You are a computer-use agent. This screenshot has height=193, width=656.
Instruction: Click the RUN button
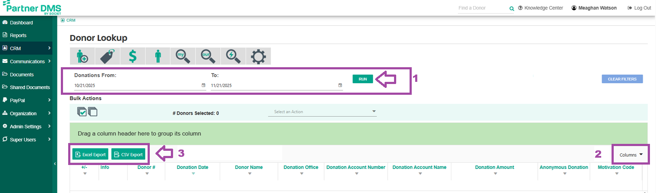(363, 79)
